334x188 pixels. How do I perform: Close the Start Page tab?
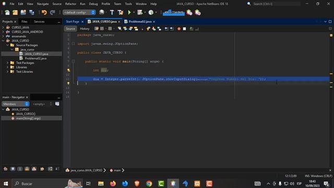point(82,22)
